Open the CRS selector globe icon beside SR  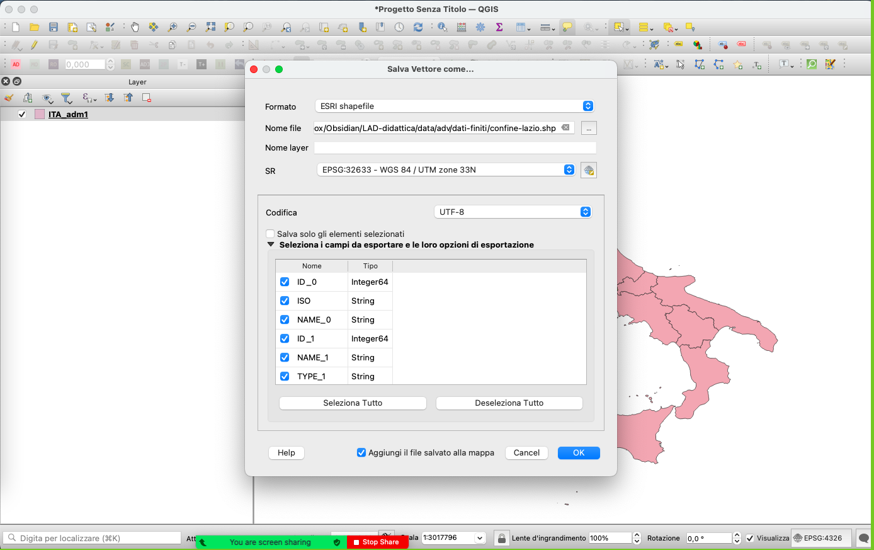point(588,170)
